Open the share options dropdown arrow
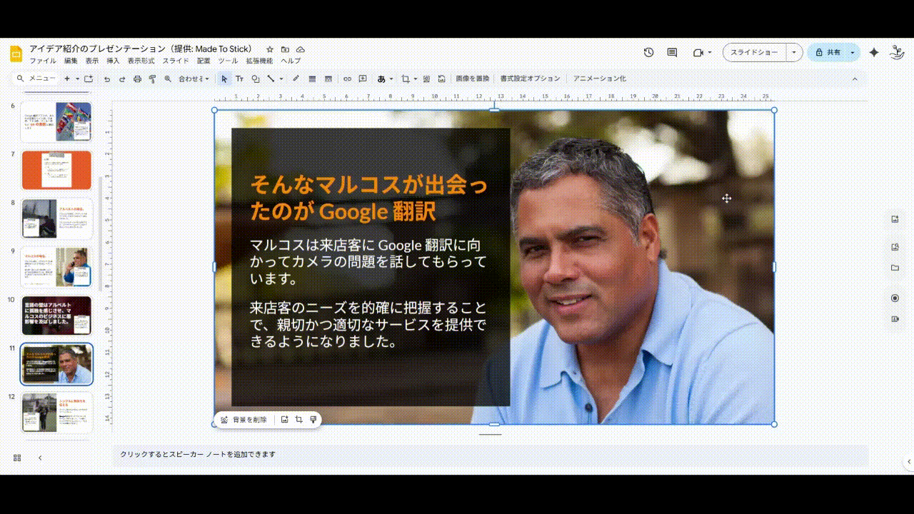 pyautogui.click(x=852, y=52)
